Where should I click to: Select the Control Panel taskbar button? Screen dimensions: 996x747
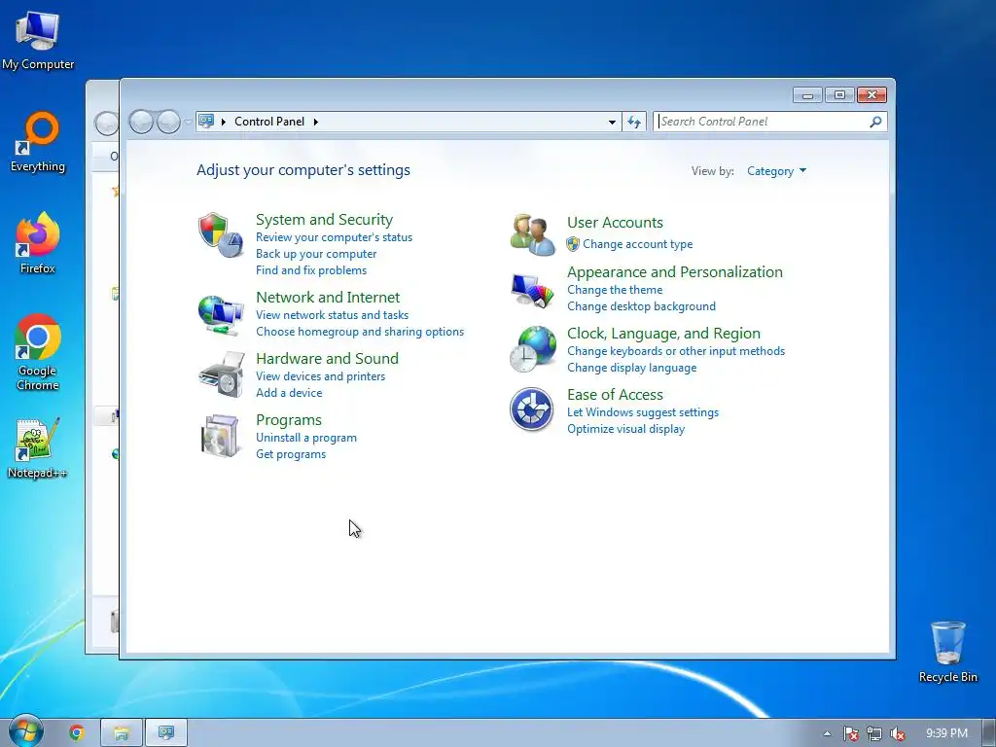point(166,733)
